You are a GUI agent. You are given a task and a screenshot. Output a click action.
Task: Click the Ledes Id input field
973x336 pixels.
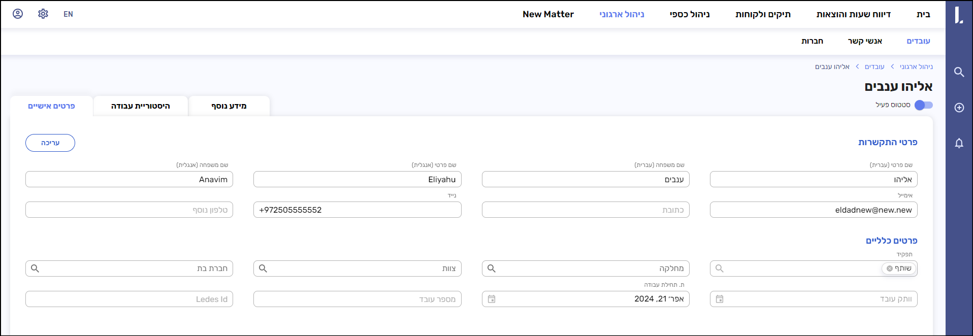click(129, 299)
